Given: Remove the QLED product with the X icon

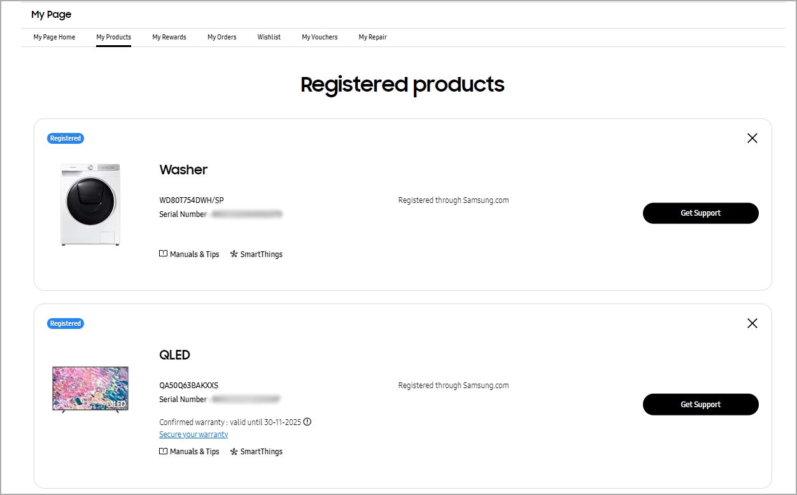Looking at the screenshot, I should tap(752, 323).
